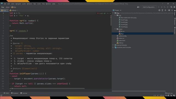Toggle the Structure tool window side tab

(175, 21)
